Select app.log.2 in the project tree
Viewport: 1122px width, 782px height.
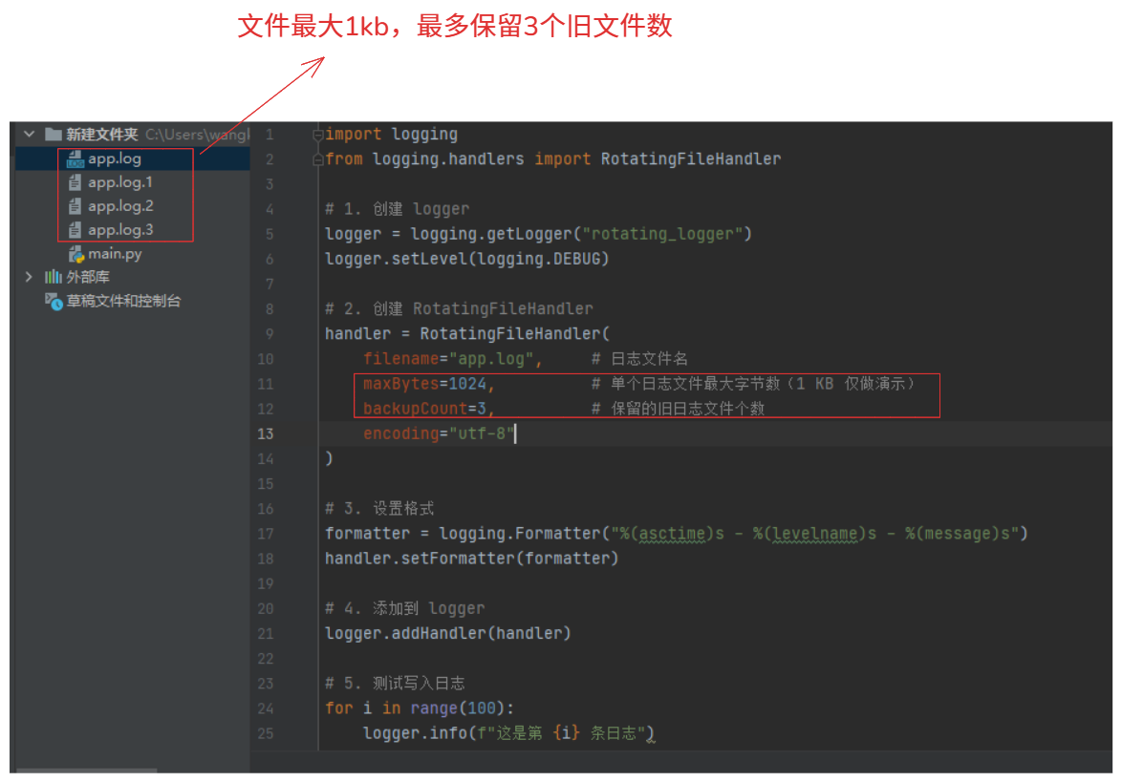120,206
